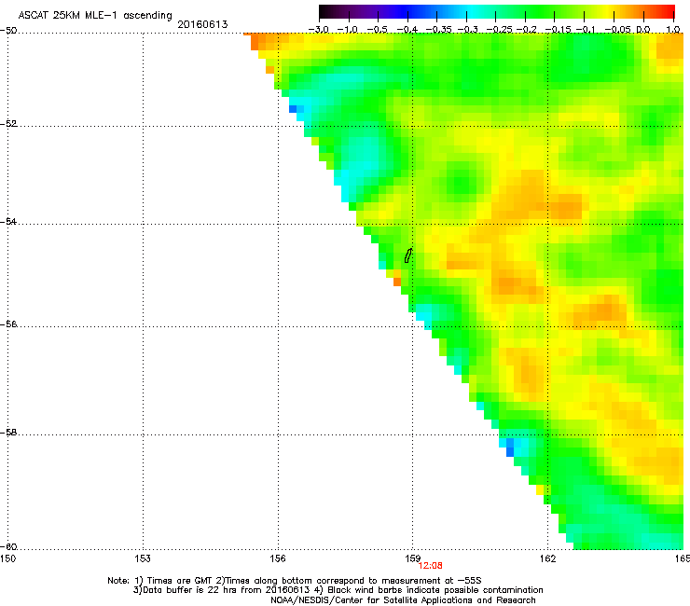Image resolution: width=690 pixels, height=606 pixels.
Task: Click the black end of the colorbar
Action: pyautogui.click(x=325, y=12)
